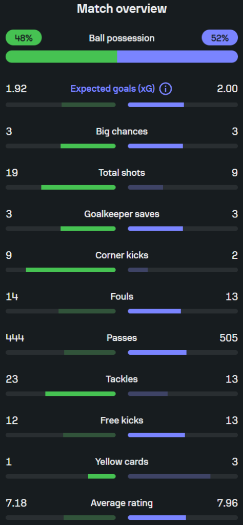Click the Total shots stat label
Screen dimensions: 243x525
(122, 173)
